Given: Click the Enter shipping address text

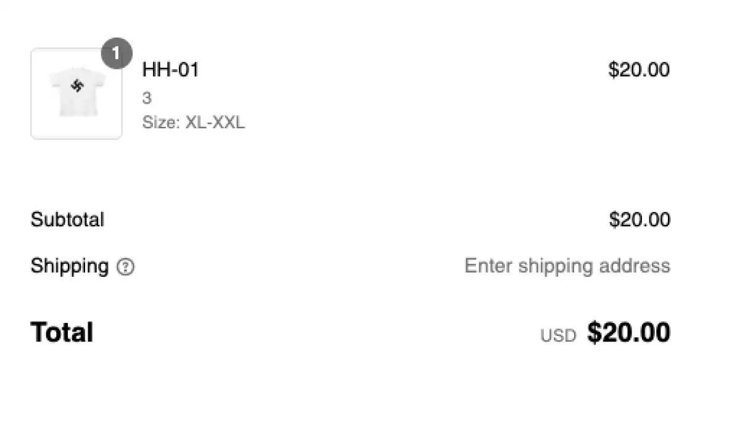Looking at the screenshot, I should tap(567, 266).
